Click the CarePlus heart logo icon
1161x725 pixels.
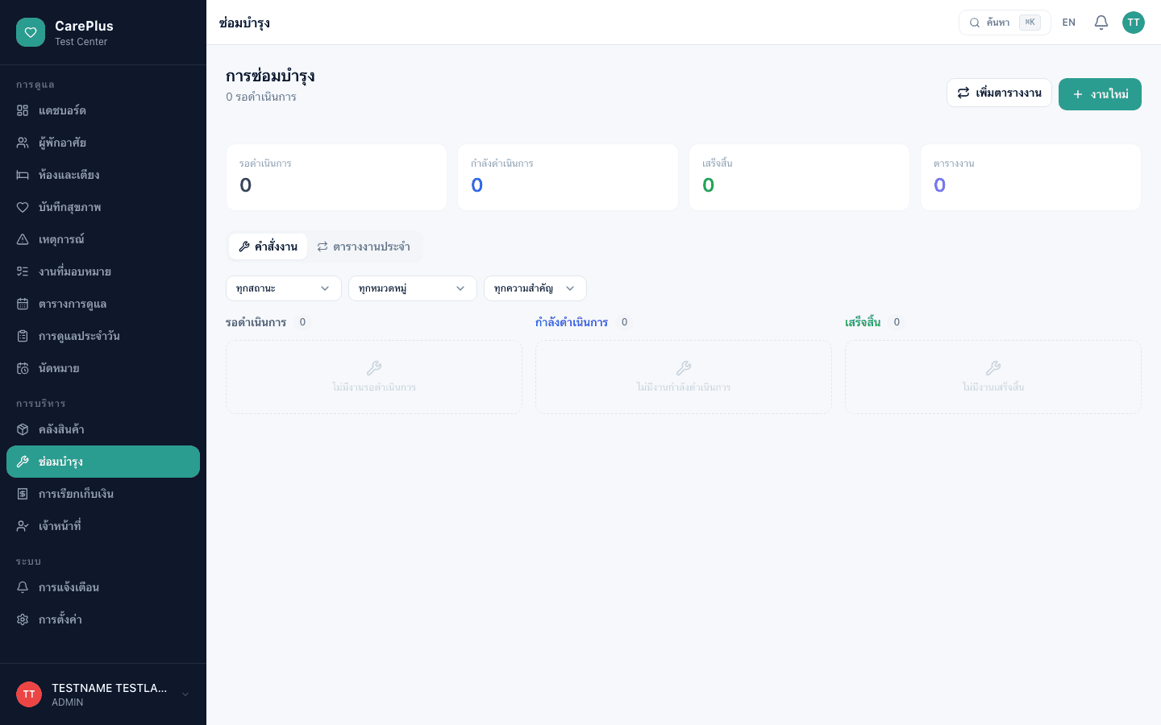tap(31, 32)
